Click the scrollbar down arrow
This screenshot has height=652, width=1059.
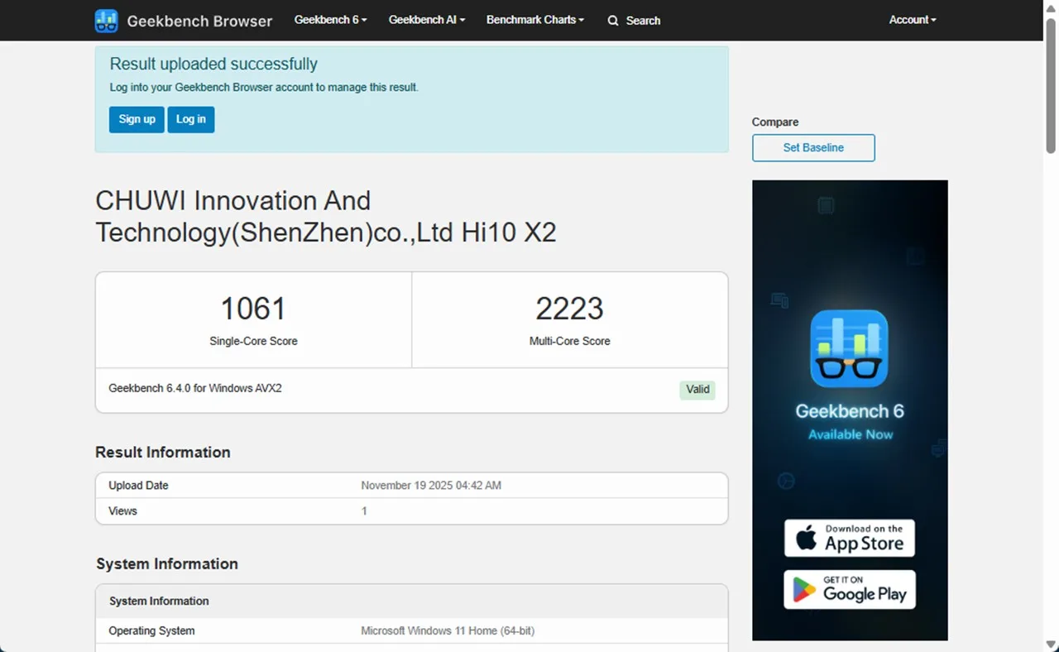coord(1051,645)
